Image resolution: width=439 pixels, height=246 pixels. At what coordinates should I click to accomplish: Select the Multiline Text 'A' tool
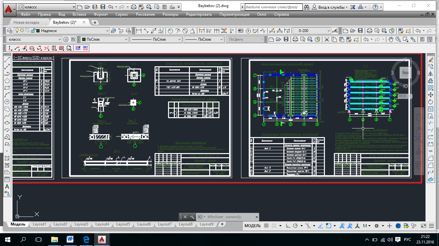pyautogui.click(x=7, y=186)
